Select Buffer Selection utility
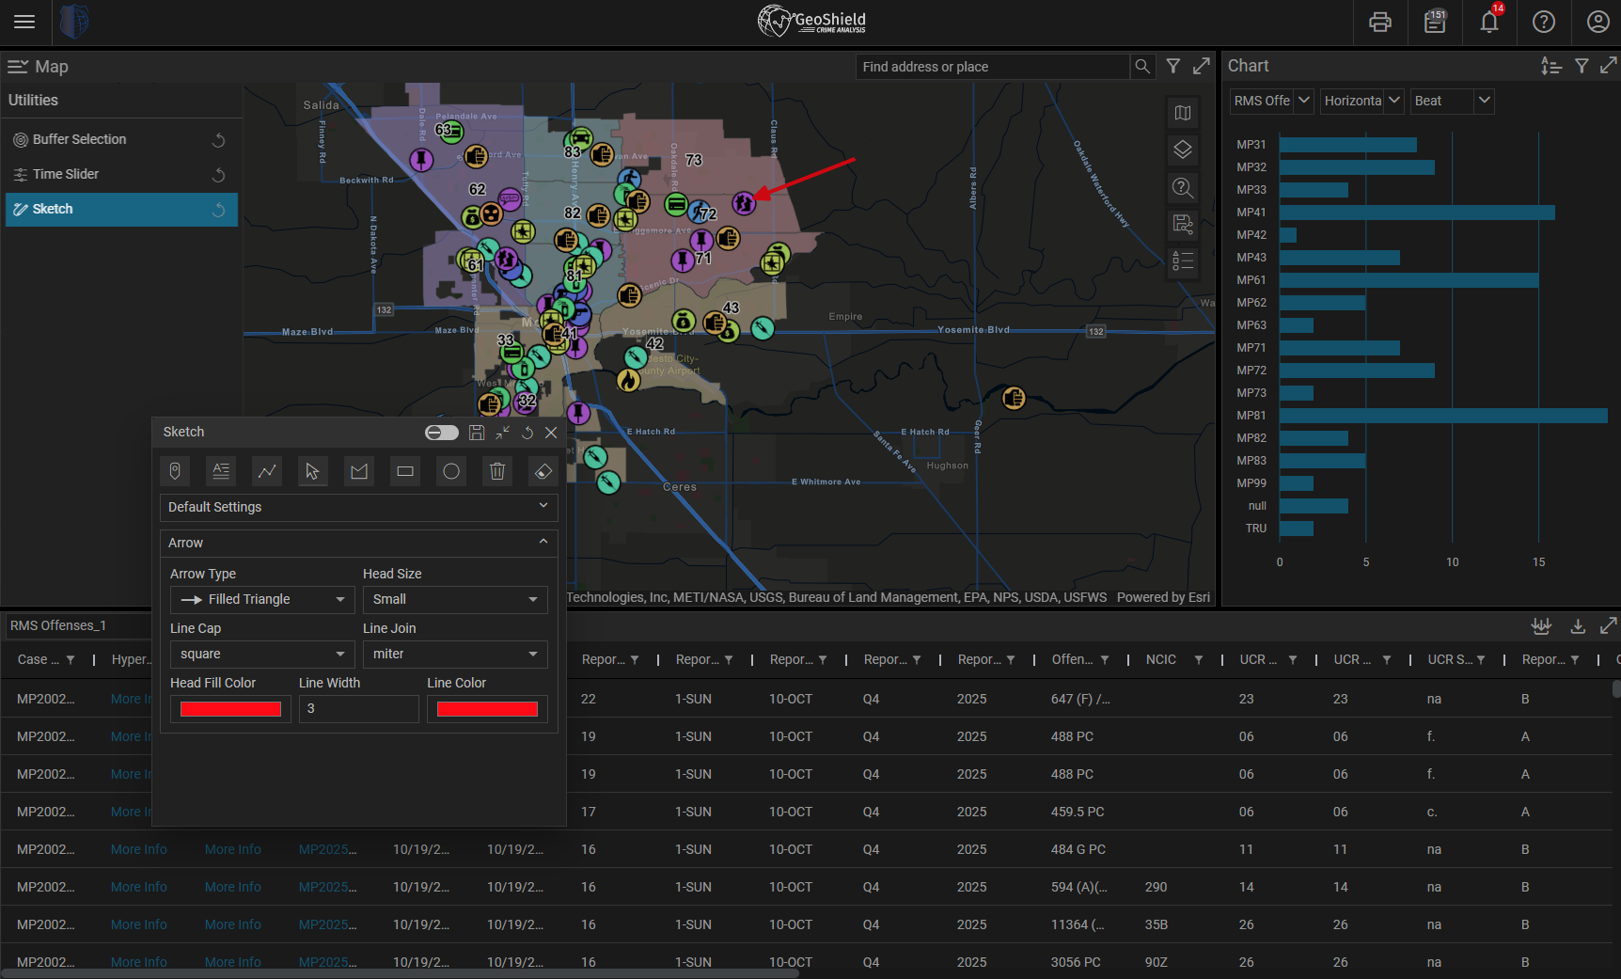Image resolution: width=1621 pixels, height=979 pixels. click(x=79, y=139)
